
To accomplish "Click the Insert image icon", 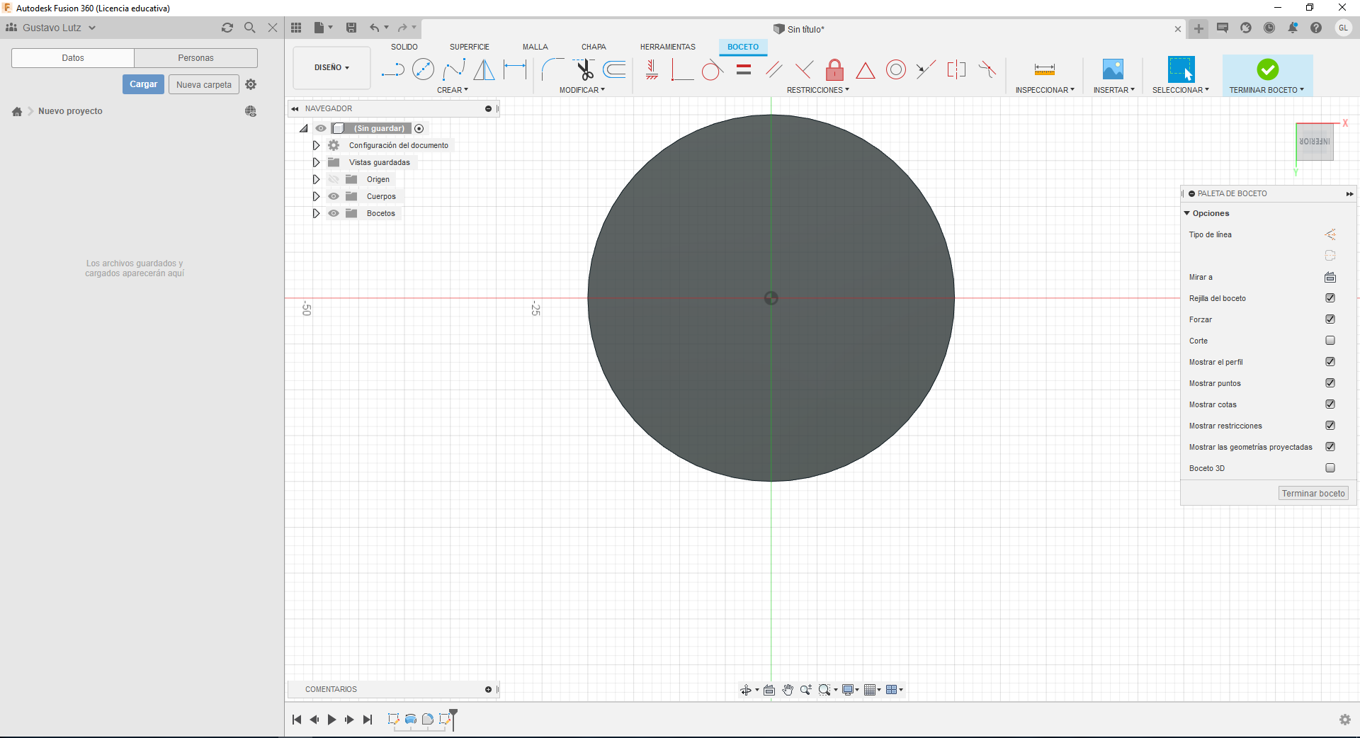I will coord(1113,69).
